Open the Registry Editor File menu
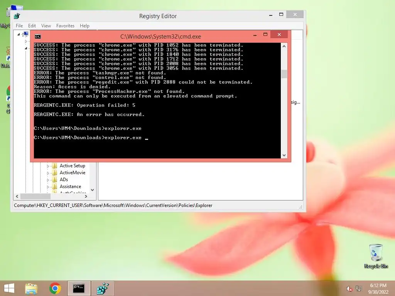The width and height of the screenshot is (395, 296). tap(19, 26)
